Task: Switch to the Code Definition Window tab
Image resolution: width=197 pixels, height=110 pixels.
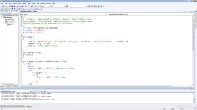Action: (9, 106)
